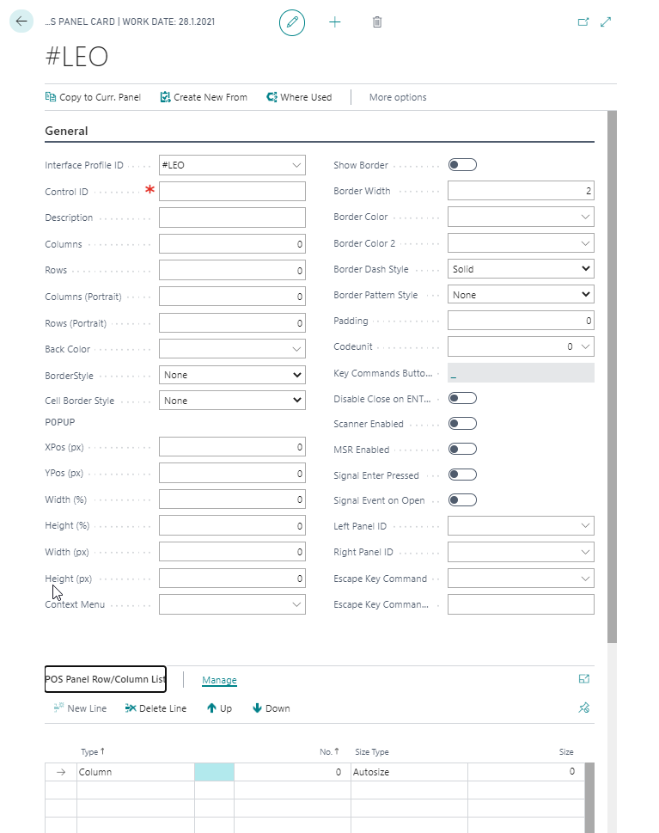Click the Control ID input field
The height and width of the screenshot is (833, 659).
click(232, 192)
